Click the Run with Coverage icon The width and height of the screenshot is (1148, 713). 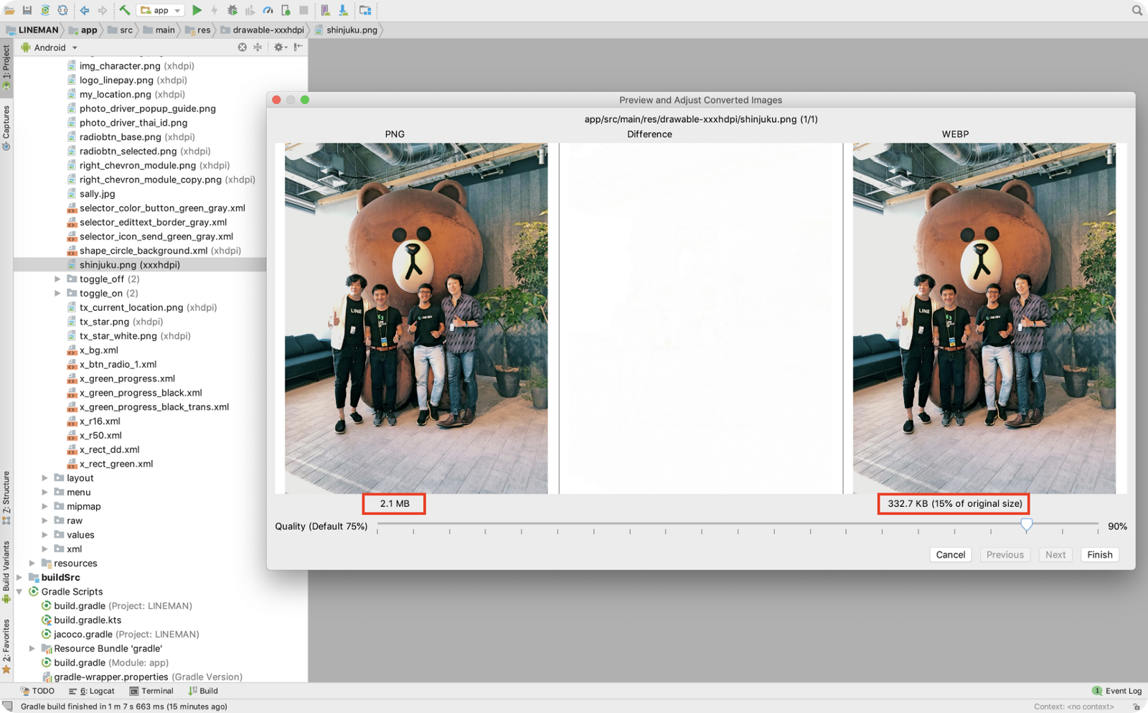pos(250,10)
